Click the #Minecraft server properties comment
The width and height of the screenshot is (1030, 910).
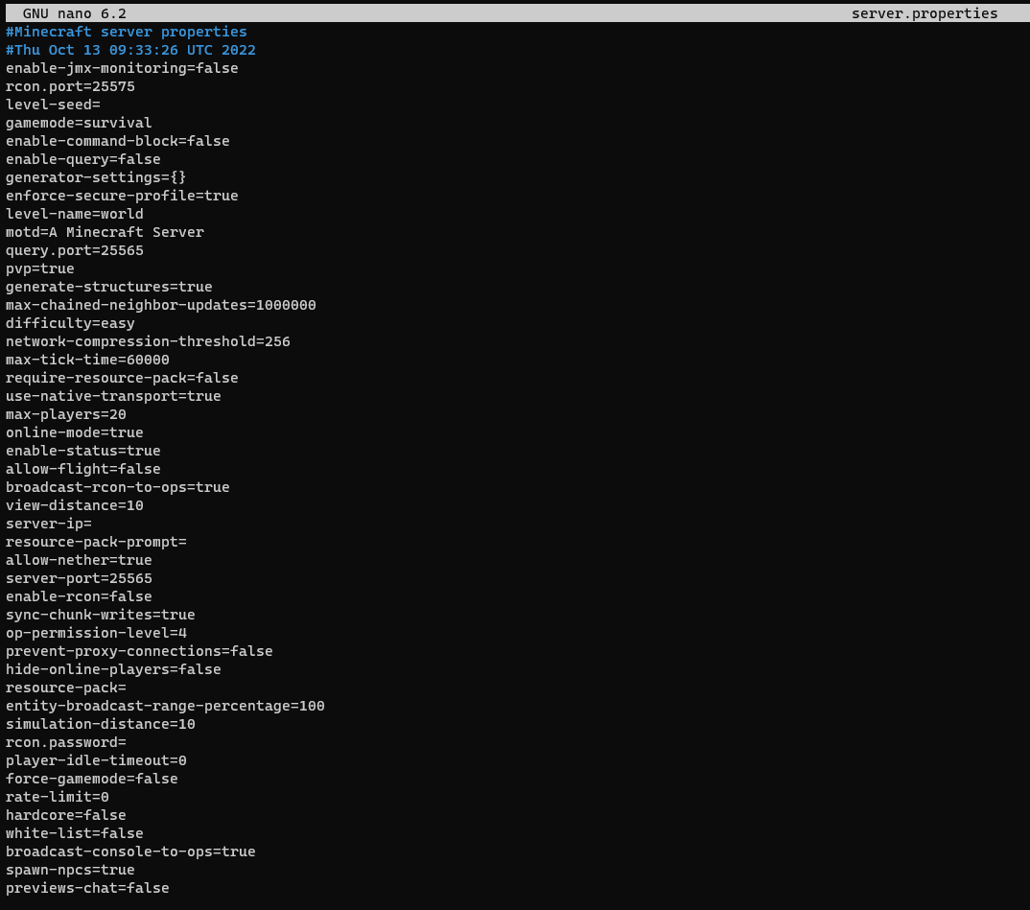coord(126,32)
